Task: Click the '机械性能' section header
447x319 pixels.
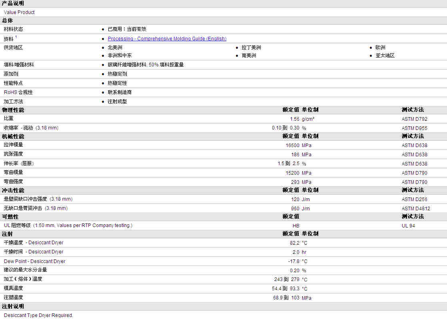Action: (13, 137)
